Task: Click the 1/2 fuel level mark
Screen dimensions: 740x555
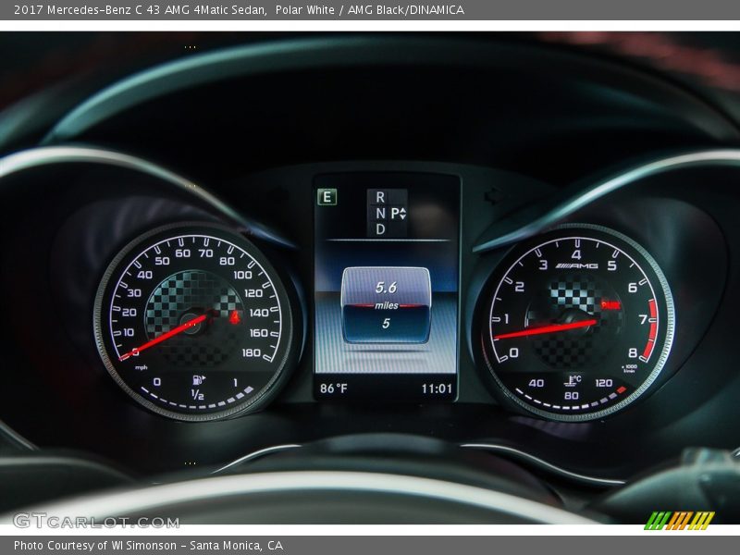Action: pyautogui.click(x=197, y=395)
